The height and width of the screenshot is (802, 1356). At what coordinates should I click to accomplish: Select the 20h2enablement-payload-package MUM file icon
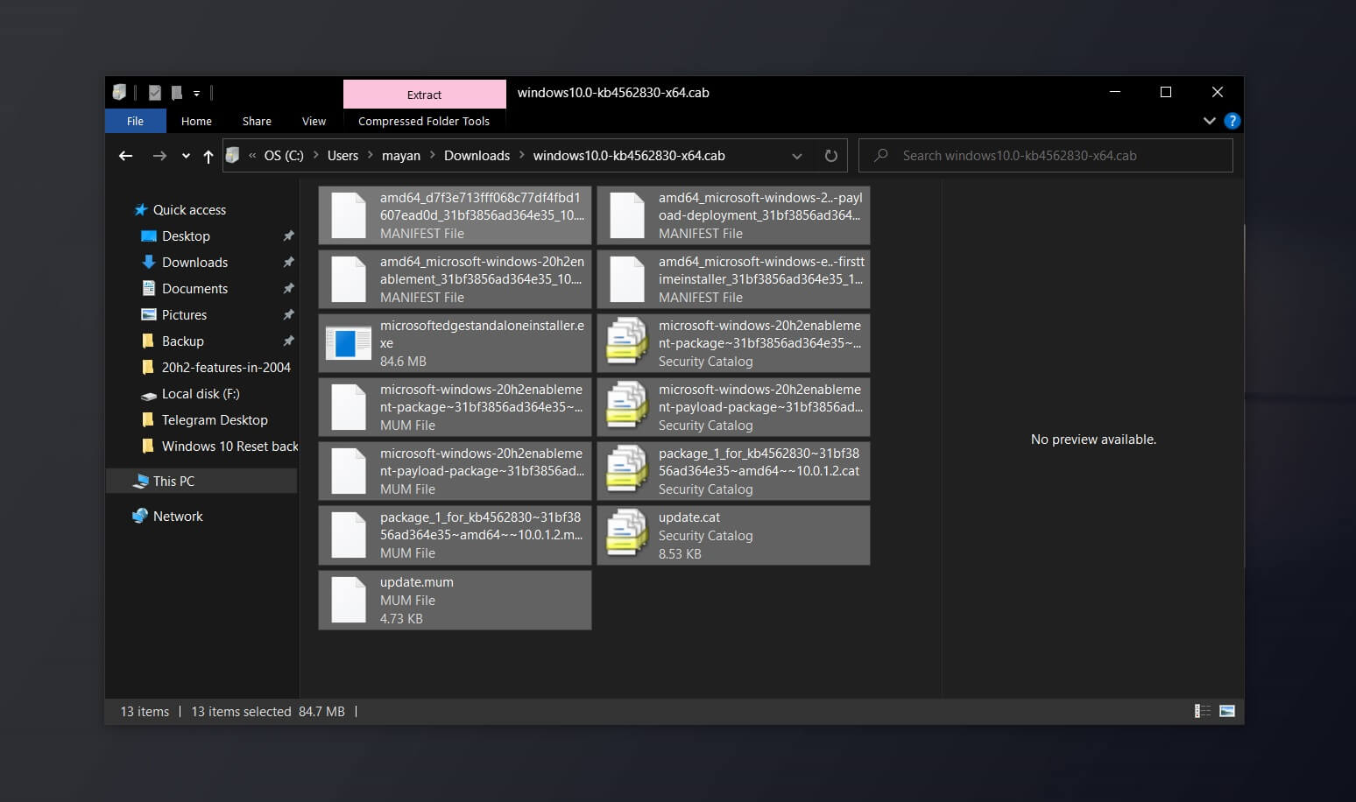[x=349, y=471]
